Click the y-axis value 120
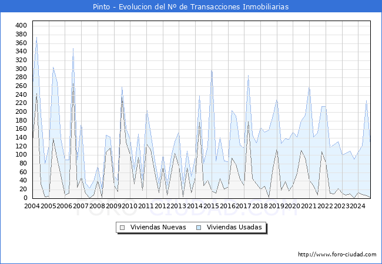Image resolution: width=382 pixels, height=264 pixels. (x=21, y=146)
